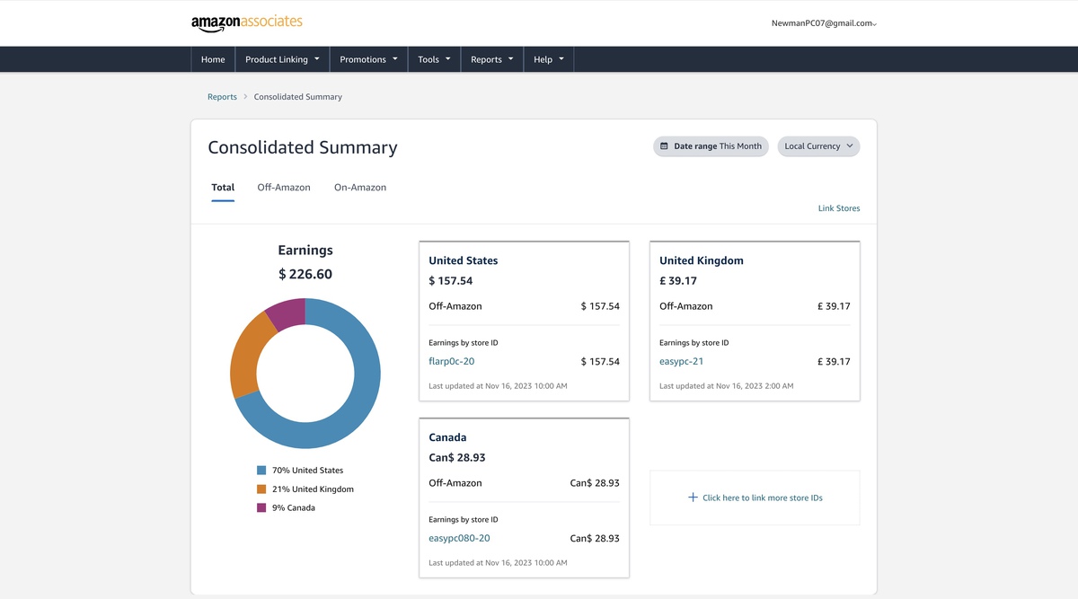This screenshot has width=1078, height=599.
Task: Click the Off-Amazon label in the United States card
Action: [455, 306]
